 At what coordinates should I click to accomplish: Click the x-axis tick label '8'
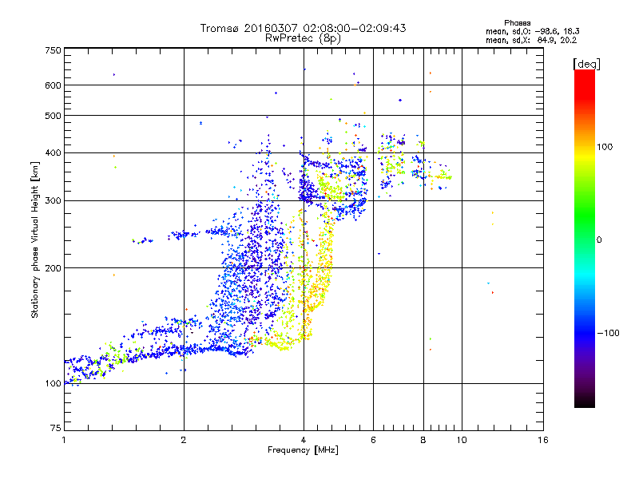click(x=423, y=440)
